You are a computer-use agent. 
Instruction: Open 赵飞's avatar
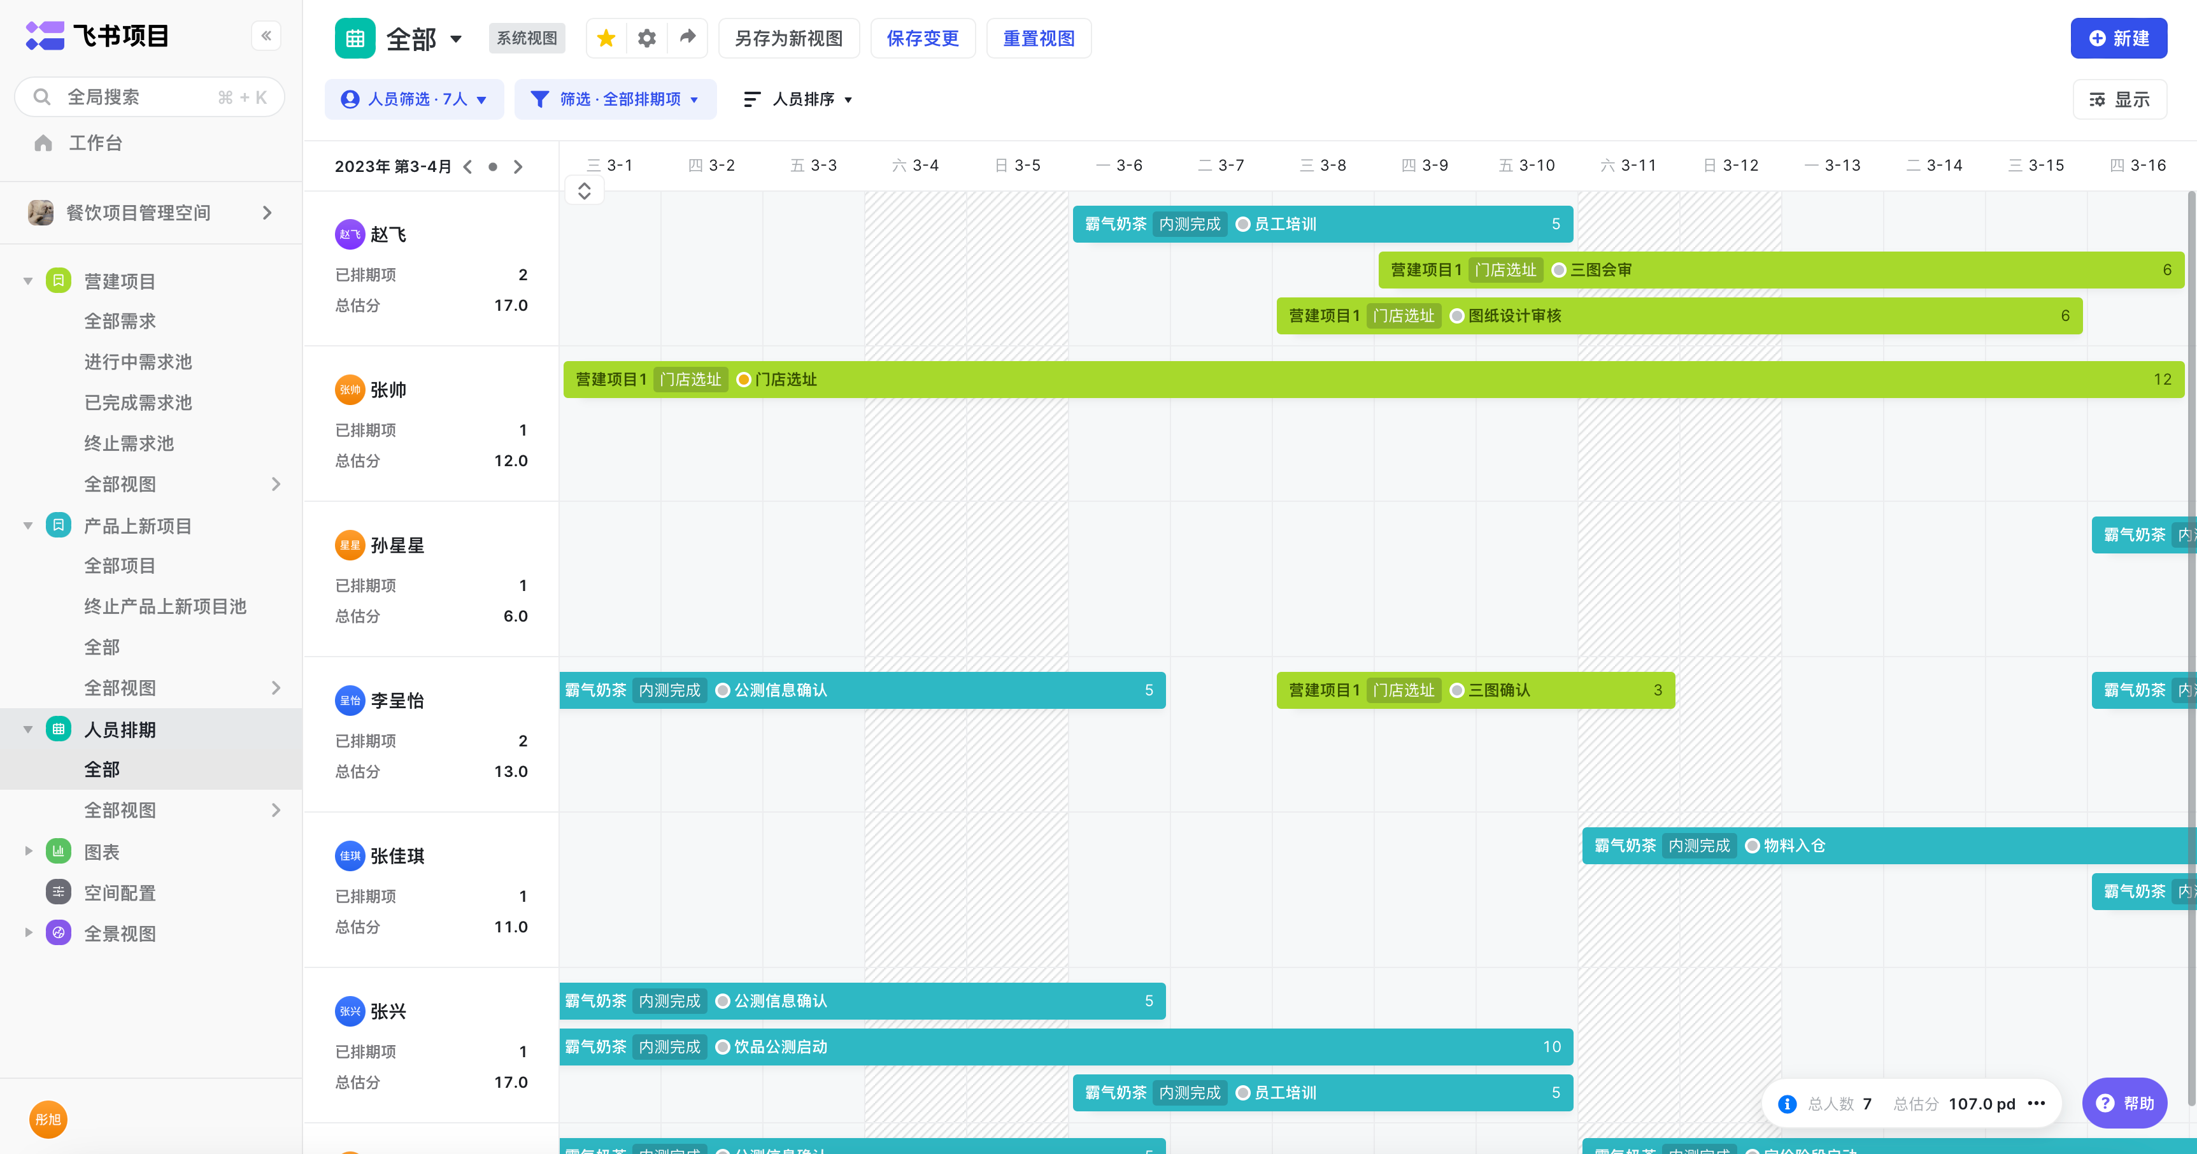(x=350, y=234)
